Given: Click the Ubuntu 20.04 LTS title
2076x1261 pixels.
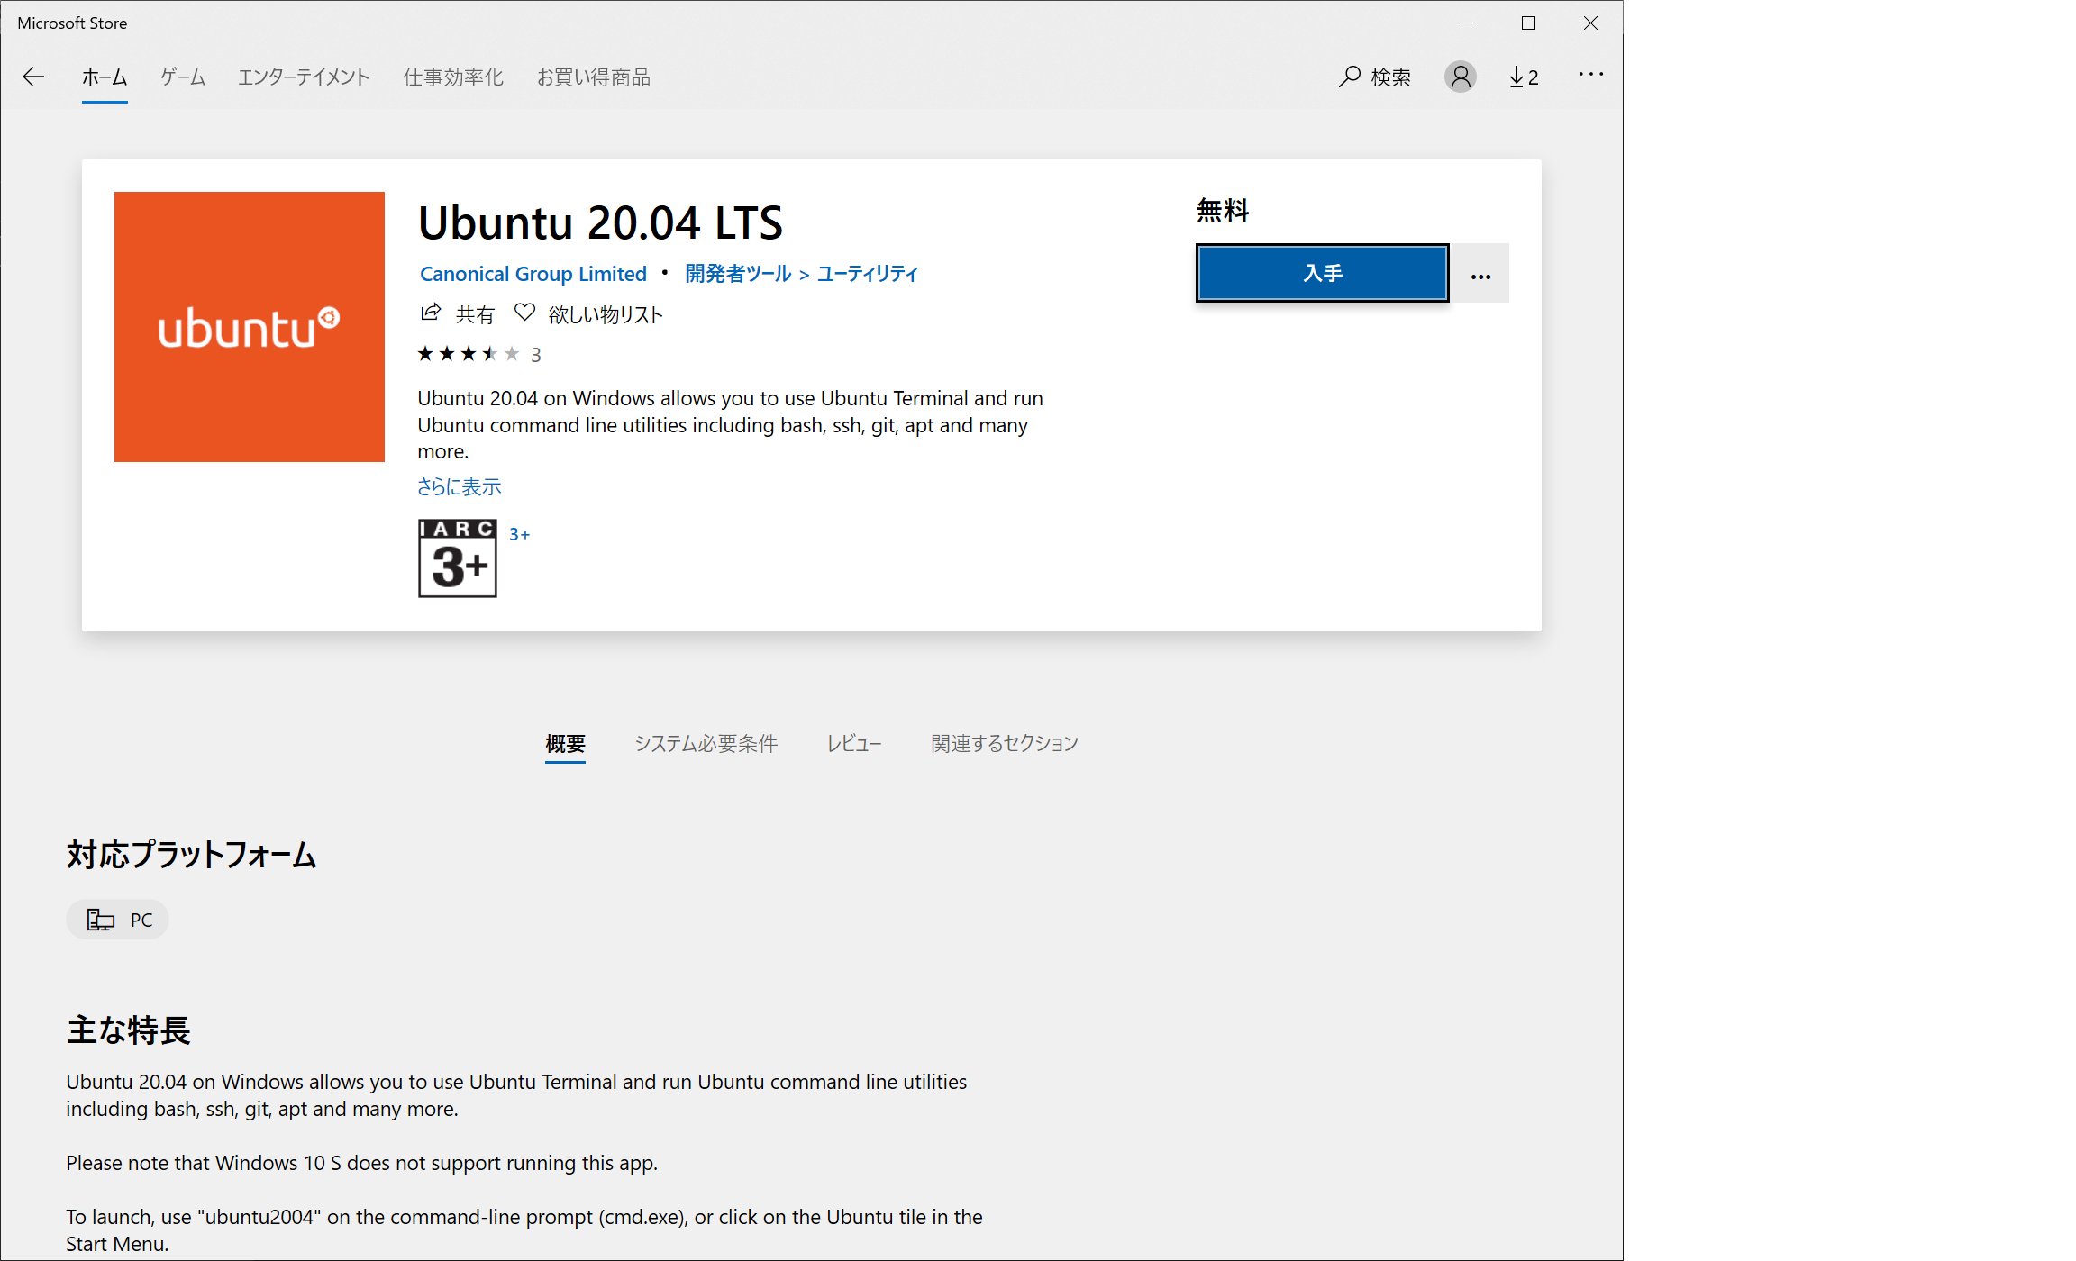Looking at the screenshot, I should click(x=601, y=223).
